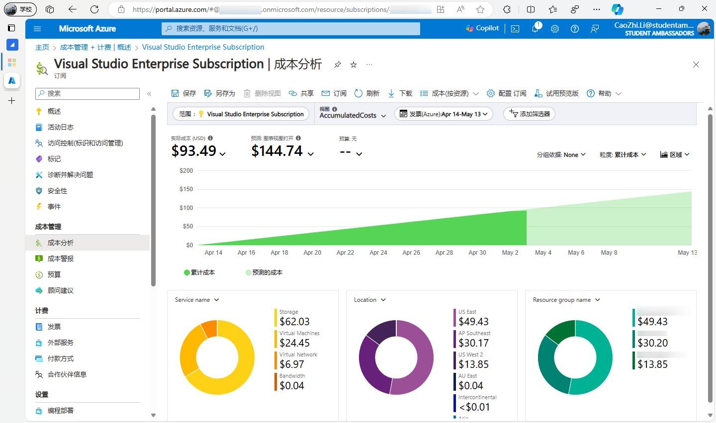Open Copilot from the Azure top bar
Image resolution: width=716 pixels, height=423 pixels.
coord(481,28)
